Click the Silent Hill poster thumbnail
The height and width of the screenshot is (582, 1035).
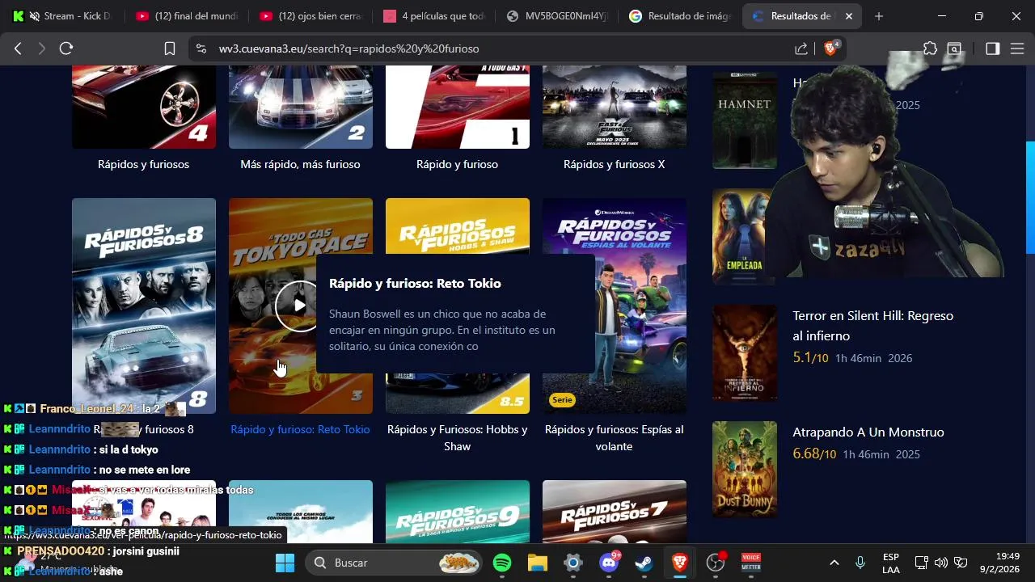tap(745, 353)
